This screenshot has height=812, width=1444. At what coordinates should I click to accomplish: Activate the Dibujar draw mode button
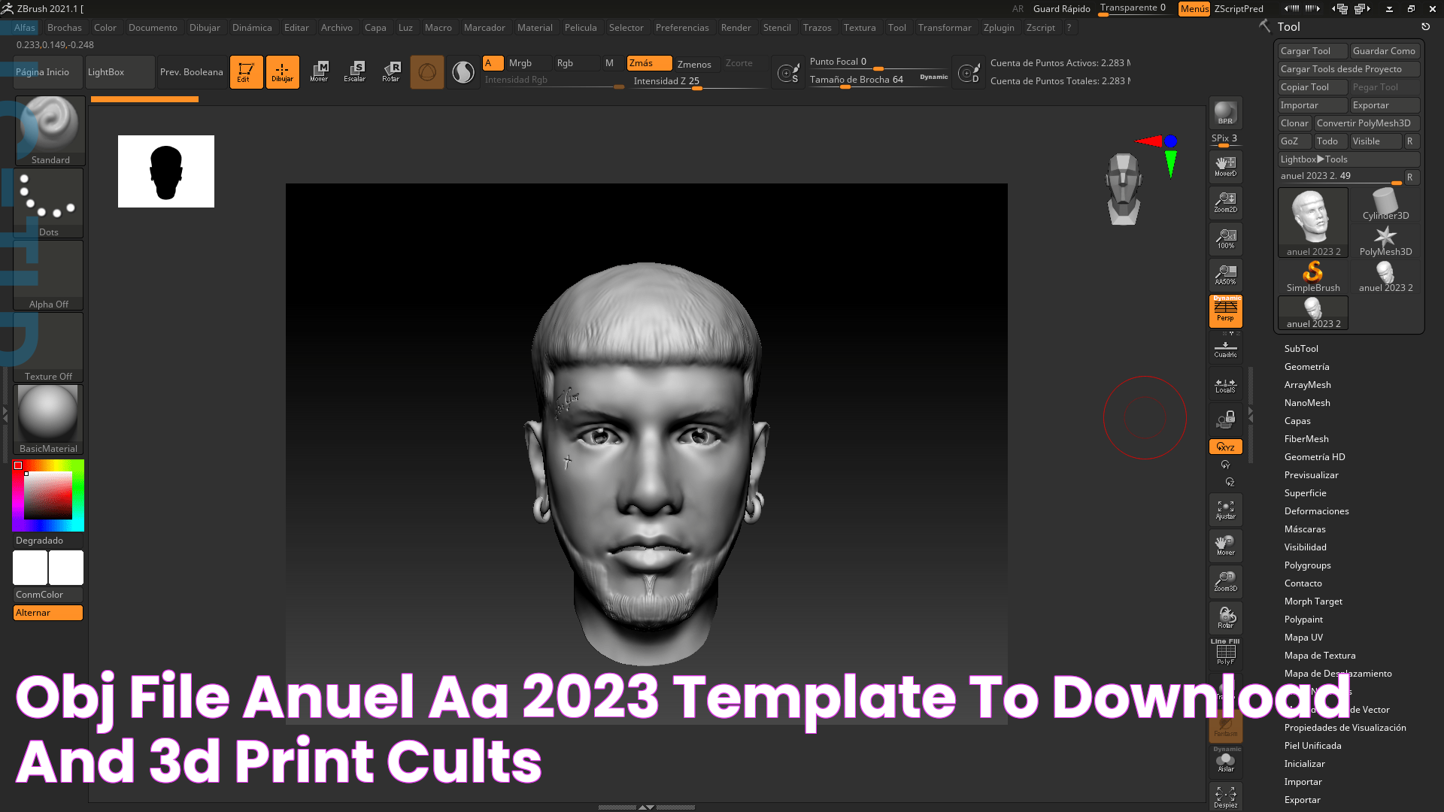pyautogui.click(x=282, y=72)
